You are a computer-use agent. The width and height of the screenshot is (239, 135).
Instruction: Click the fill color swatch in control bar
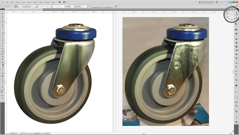(16, 6)
